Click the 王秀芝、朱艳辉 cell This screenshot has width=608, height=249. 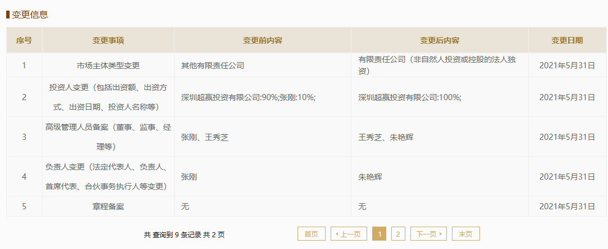386,137
